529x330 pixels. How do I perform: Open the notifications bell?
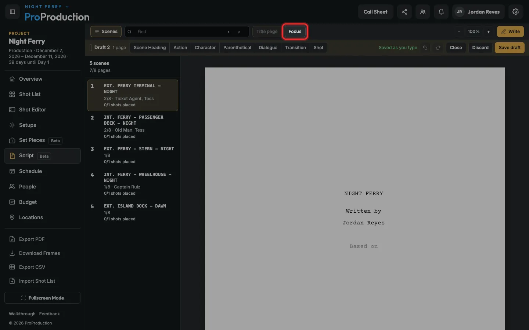(441, 12)
